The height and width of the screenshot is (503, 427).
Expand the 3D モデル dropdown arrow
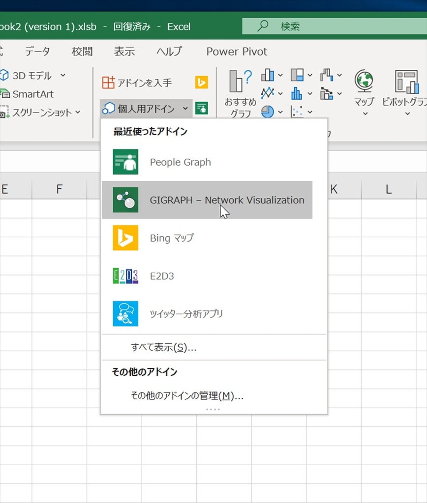click(x=63, y=75)
